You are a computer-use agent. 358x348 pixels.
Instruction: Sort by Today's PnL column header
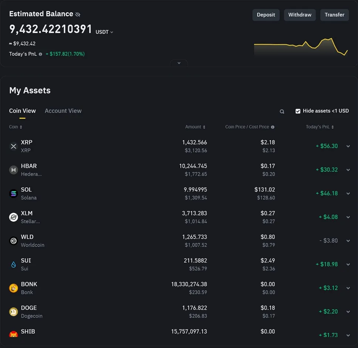(x=320, y=127)
